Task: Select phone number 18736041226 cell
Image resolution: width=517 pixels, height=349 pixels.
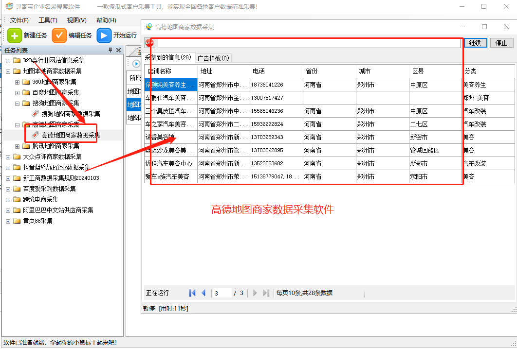Action: (277, 85)
